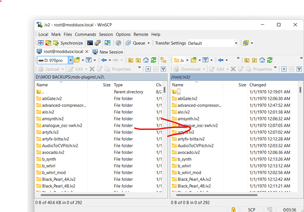Sort local panel by Type column header
The height and width of the screenshot is (212, 304).
pyautogui.click(x=133, y=85)
